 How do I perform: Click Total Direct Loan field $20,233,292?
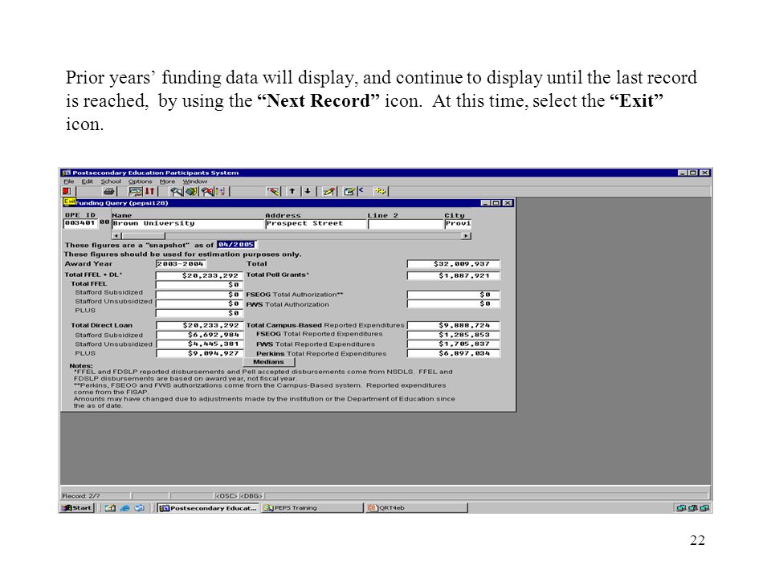coord(199,325)
